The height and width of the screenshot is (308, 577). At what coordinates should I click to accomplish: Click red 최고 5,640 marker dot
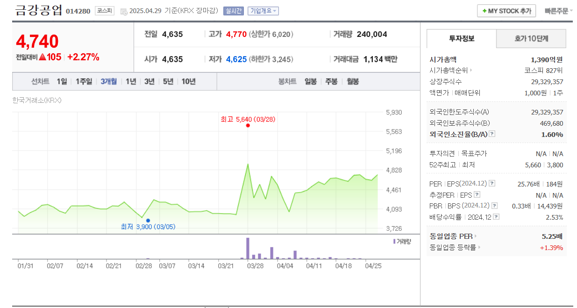[248, 125]
